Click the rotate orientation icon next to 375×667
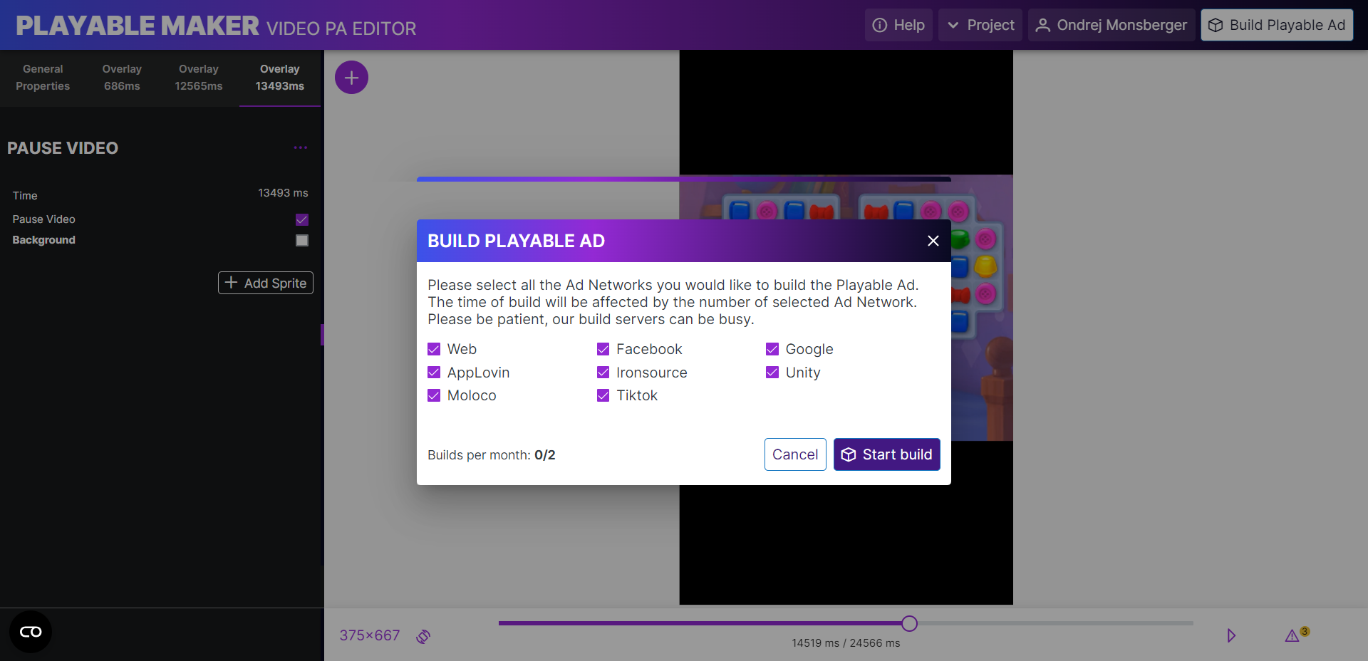This screenshot has width=1368, height=661. point(423,636)
